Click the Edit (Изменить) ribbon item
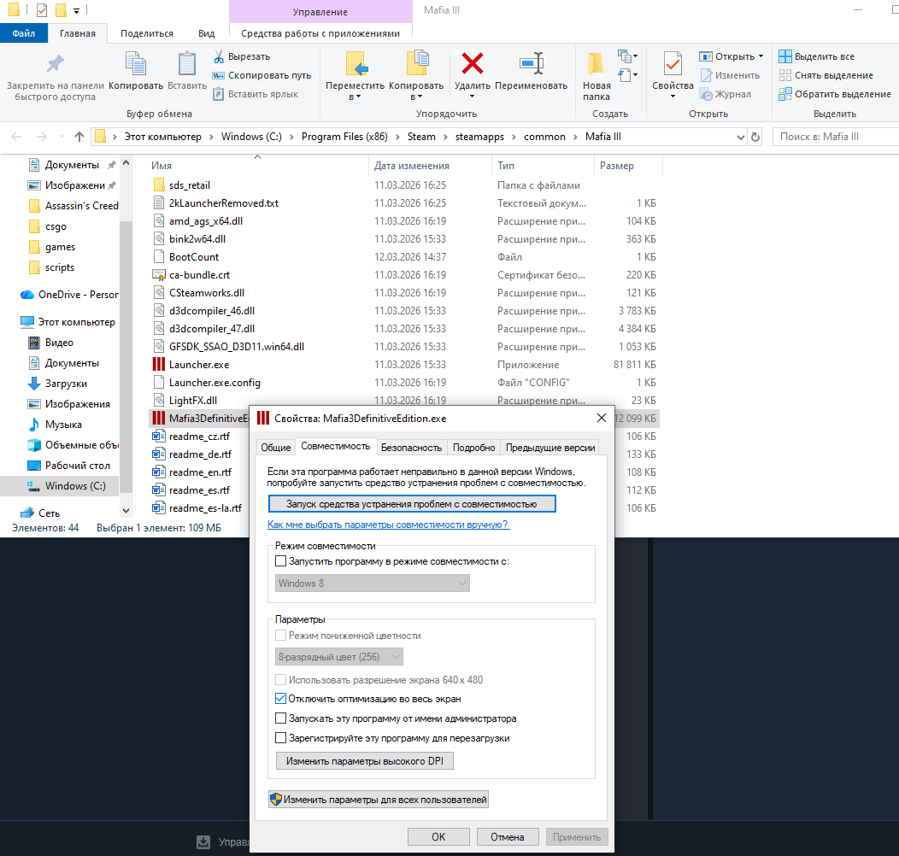The width and height of the screenshot is (899, 856). [730, 75]
